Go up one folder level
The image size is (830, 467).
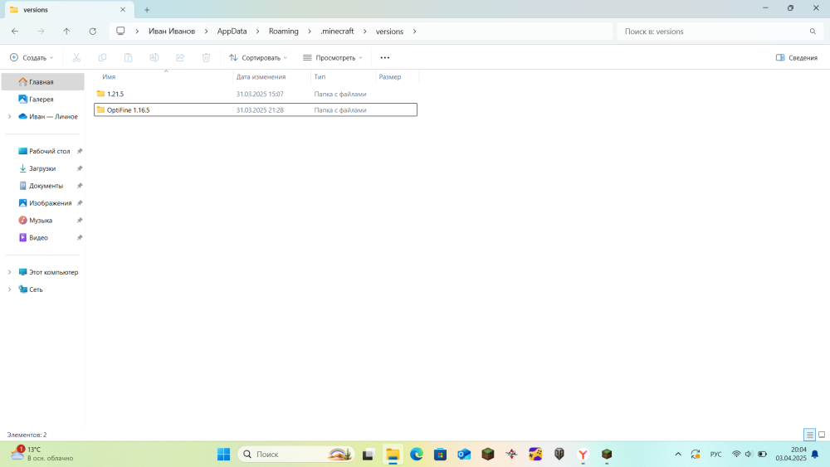pos(66,32)
